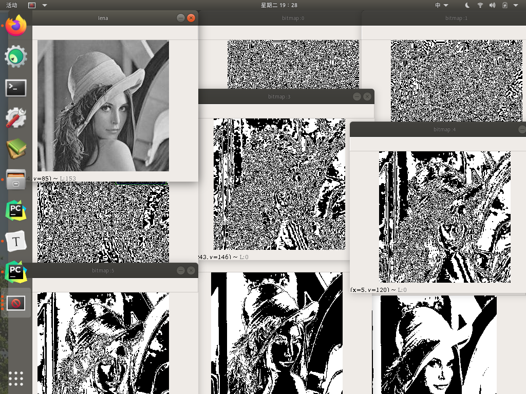Click the current app icon in top bar

pyautogui.click(x=31, y=5)
